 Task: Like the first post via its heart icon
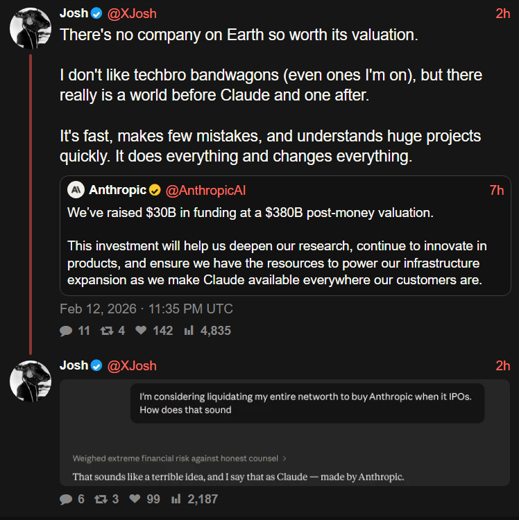tap(141, 331)
